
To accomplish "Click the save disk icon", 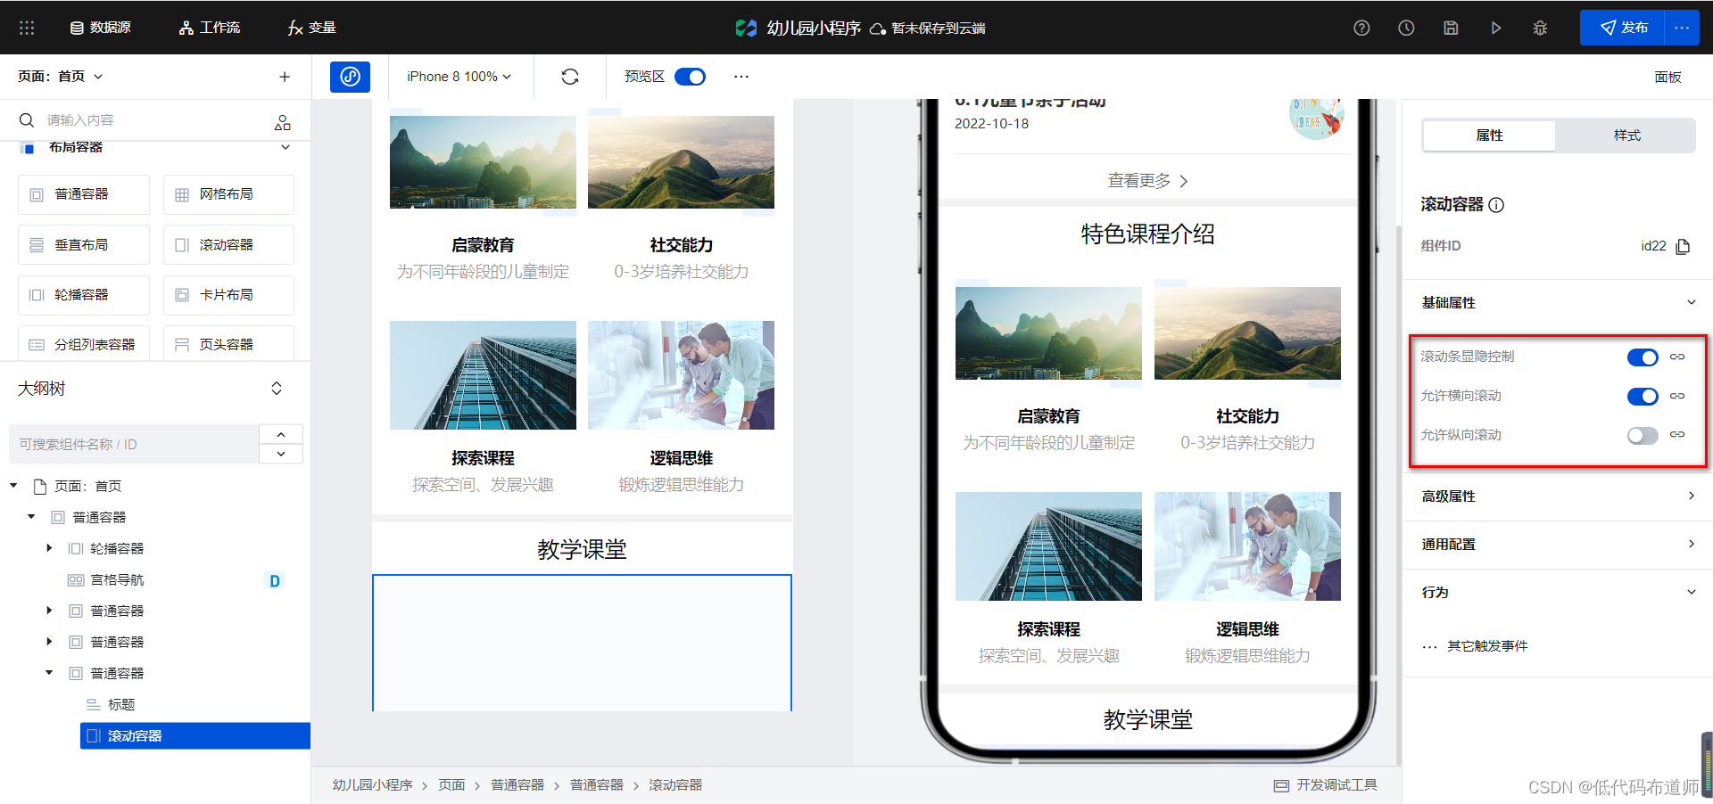I will (x=1451, y=28).
